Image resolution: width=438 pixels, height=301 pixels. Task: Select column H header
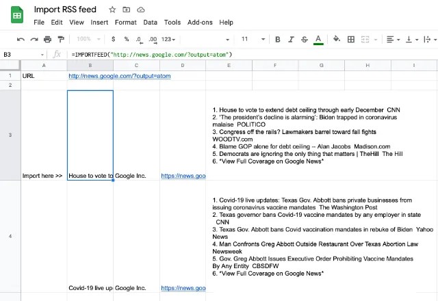(x=368, y=66)
